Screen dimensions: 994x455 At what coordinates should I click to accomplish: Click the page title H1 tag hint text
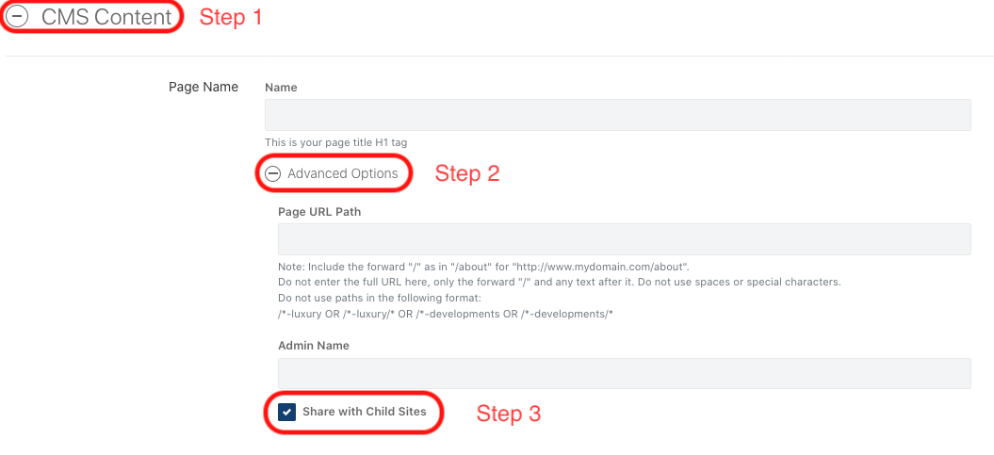pos(336,143)
